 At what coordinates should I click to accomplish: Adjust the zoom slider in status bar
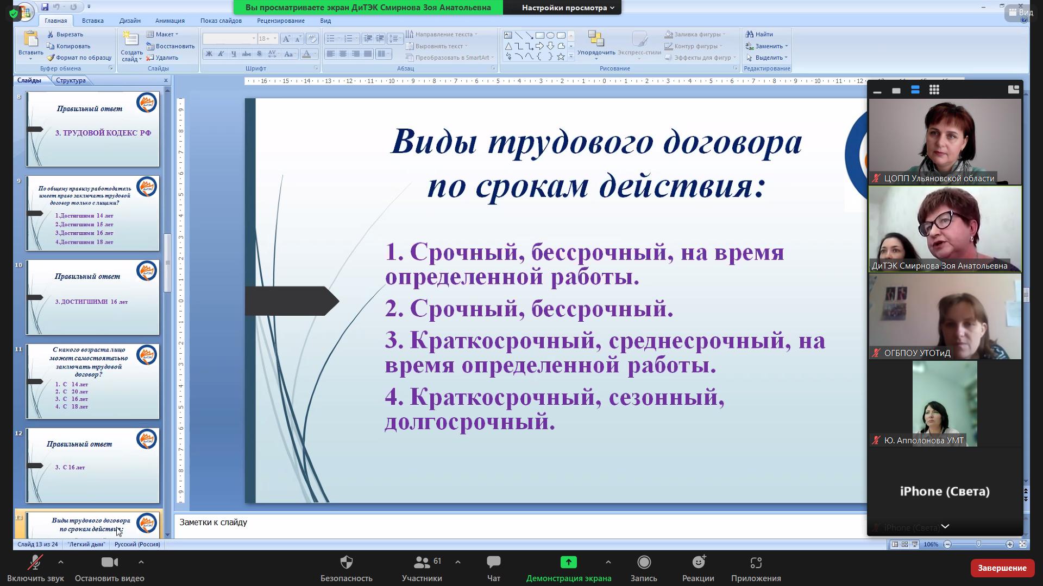(978, 544)
